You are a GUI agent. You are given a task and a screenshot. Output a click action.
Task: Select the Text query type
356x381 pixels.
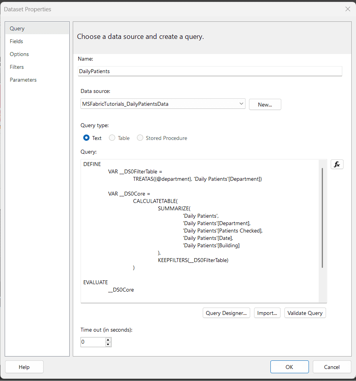point(87,138)
